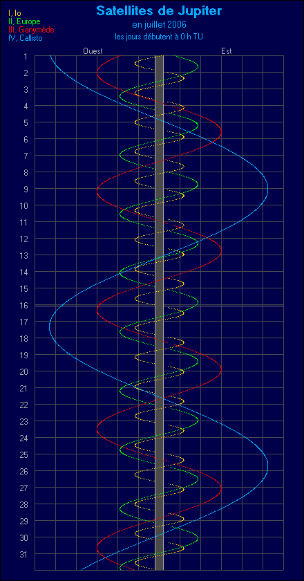This screenshot has width=304, height=581.
Task: Click day label 5 on the axis
Action: pos(26,122)
